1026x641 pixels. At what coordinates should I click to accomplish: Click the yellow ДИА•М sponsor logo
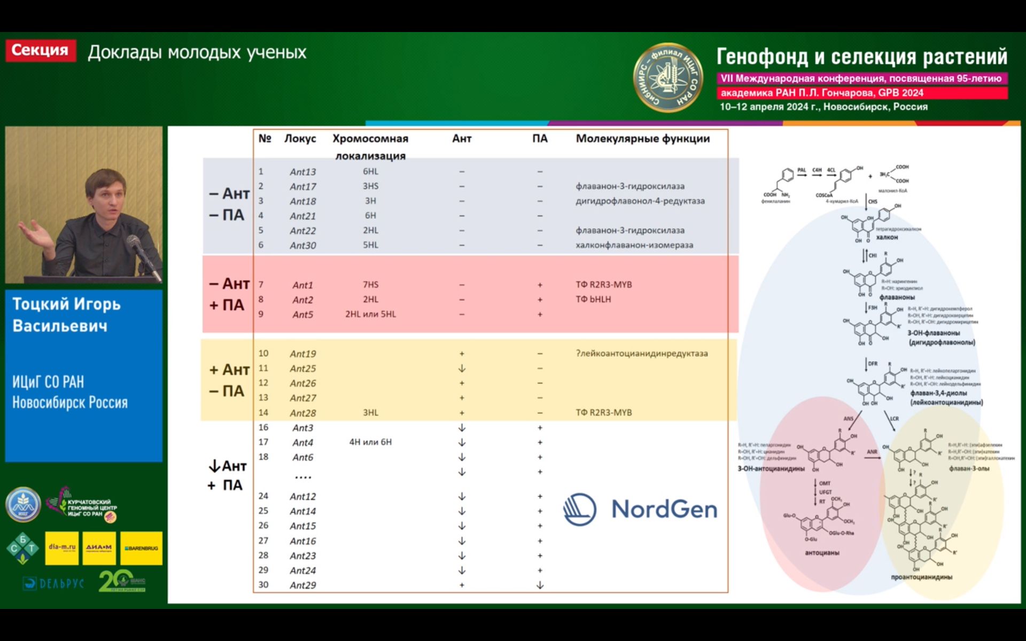click(99, 548)
